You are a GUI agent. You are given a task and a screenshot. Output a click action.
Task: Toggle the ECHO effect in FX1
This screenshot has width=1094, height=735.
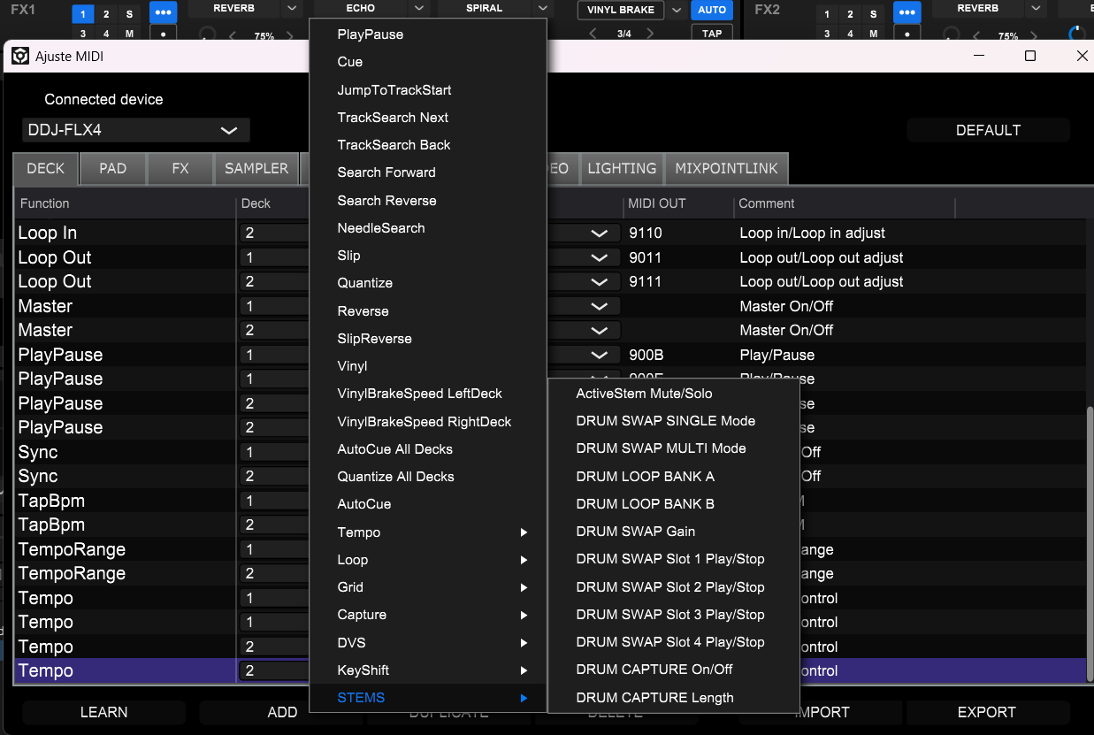(x=360, y=8)
